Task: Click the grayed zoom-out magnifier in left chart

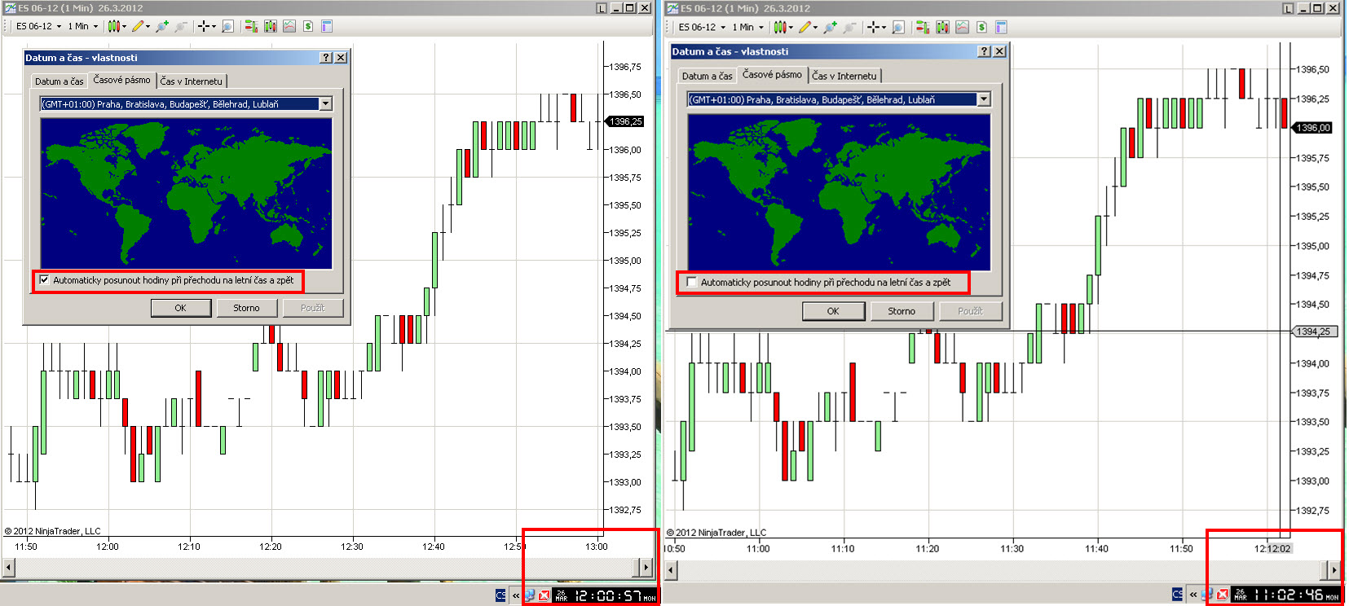Action: [x=181, y=26]
